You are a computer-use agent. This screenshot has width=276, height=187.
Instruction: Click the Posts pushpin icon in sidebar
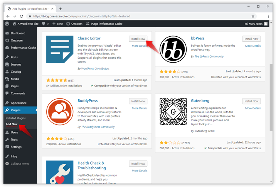(x=7, y=57)
